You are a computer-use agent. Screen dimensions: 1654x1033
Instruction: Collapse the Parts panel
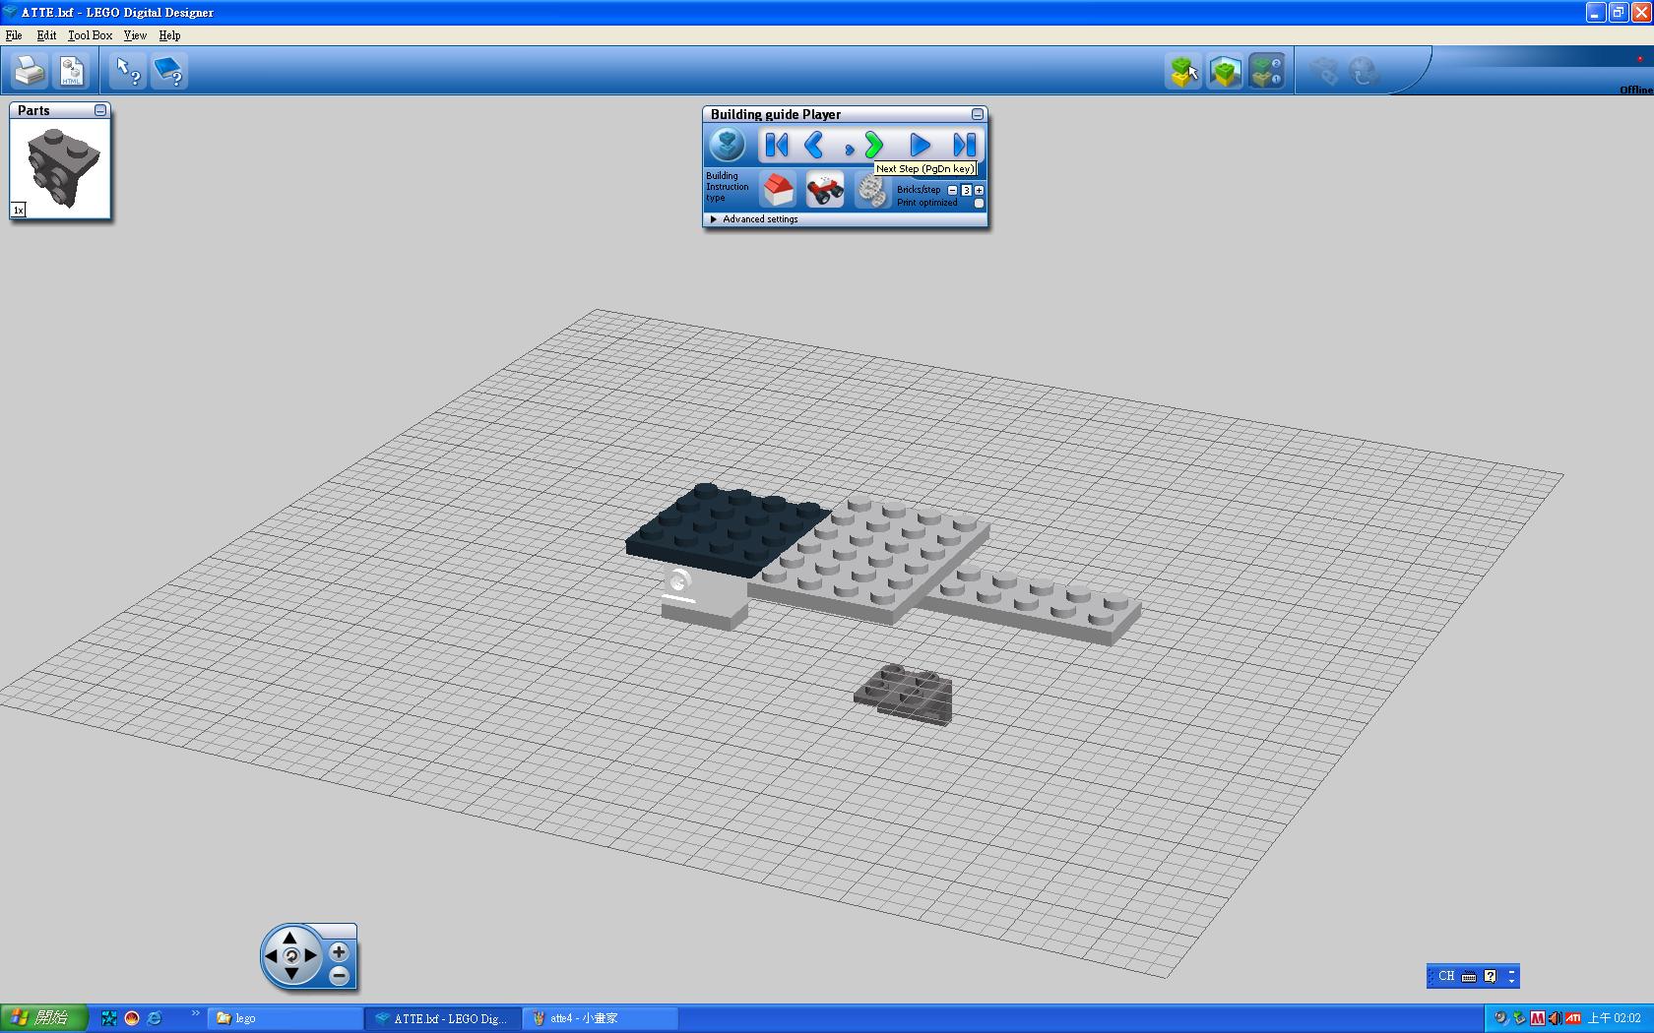click(x=100, y=110)
